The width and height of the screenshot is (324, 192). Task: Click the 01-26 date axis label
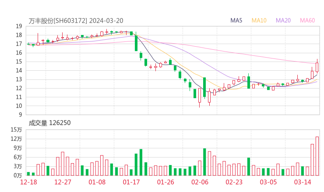(166, 182)
